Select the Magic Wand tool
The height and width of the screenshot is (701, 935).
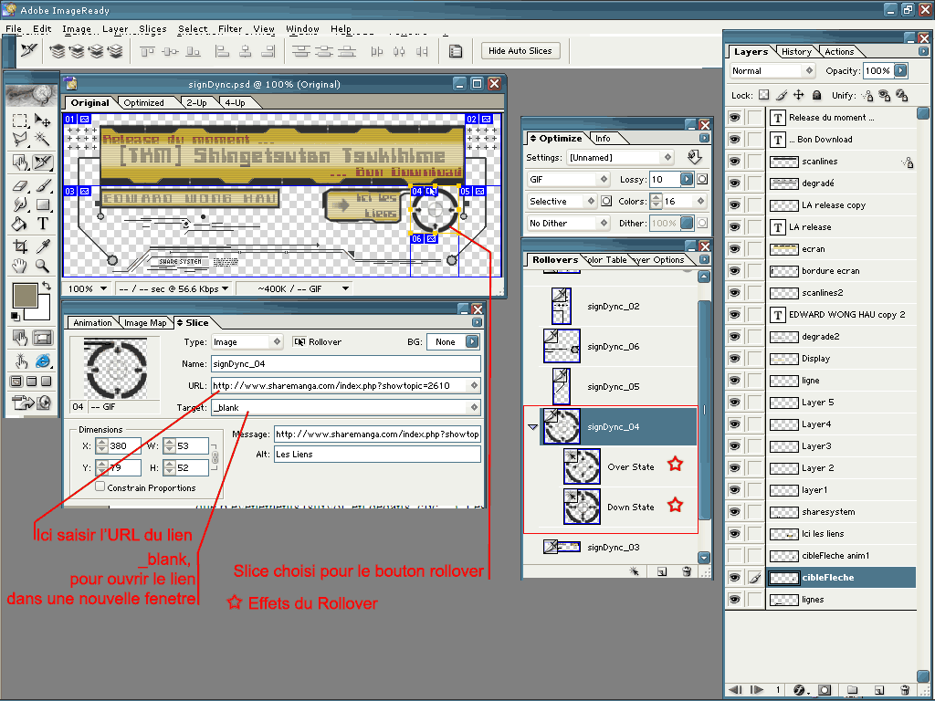click(x=42, y=140)
